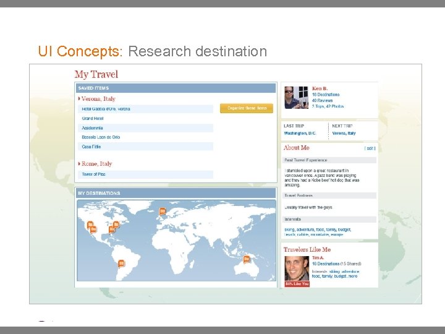Screen dimensions: 445x334
Task: Click the SAVED ITEMS panel header
Action: click(x=176, y=88)
